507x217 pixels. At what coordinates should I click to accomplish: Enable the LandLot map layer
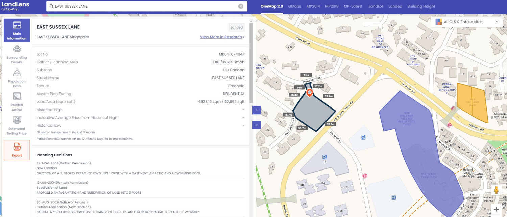coord(376,6)
